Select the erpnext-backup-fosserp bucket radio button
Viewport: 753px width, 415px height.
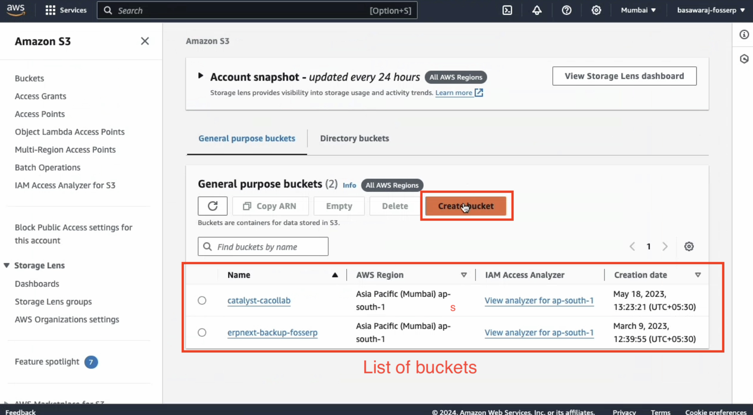pyautogui.click(x=202, y=333)
